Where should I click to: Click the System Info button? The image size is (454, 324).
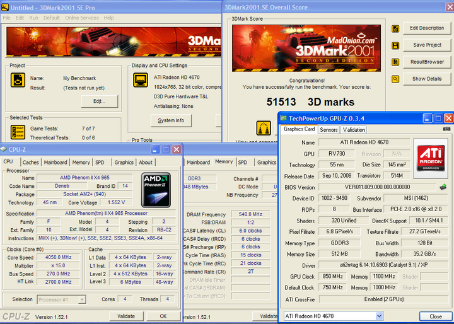pos(171,120)
